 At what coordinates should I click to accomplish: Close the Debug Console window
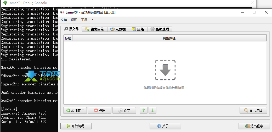(x=252, y=3)
